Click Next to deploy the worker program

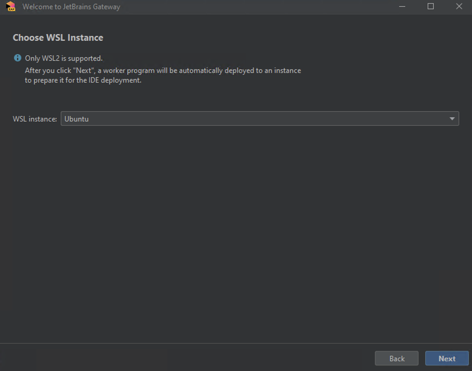point(447,358)
